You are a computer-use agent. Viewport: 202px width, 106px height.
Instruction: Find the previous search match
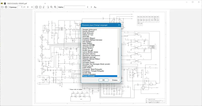click(88, 7)
